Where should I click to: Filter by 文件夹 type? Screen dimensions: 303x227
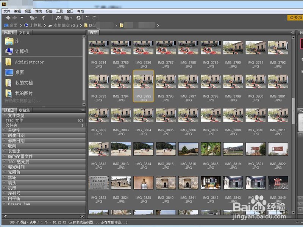pyautogui.click(x=44, y=125)
